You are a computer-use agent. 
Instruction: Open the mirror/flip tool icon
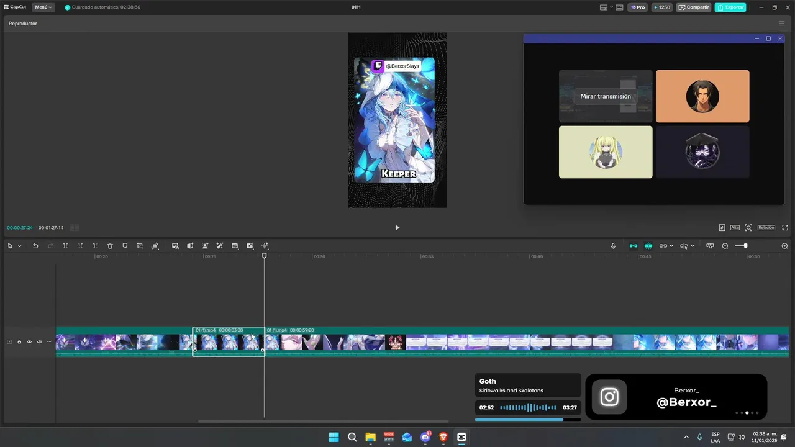click(155, 246)
